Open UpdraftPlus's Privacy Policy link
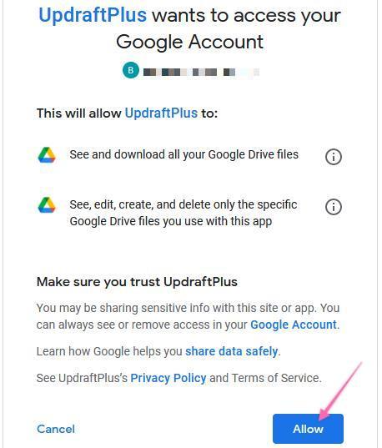The width and height of the screenshot is (382, 448). click(x=168, y=378)
